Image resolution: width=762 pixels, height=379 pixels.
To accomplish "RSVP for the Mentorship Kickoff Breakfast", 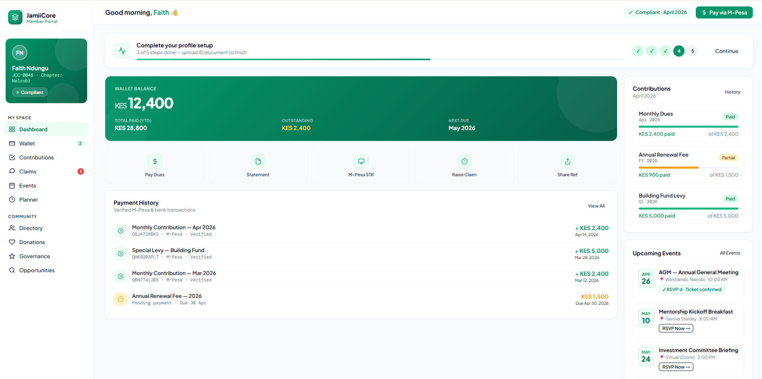I will coord(676,328).
